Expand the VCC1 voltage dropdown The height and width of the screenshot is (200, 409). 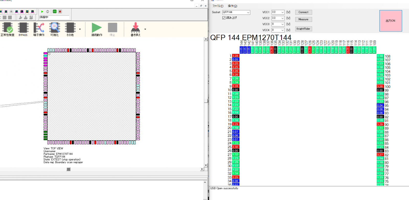282,12
